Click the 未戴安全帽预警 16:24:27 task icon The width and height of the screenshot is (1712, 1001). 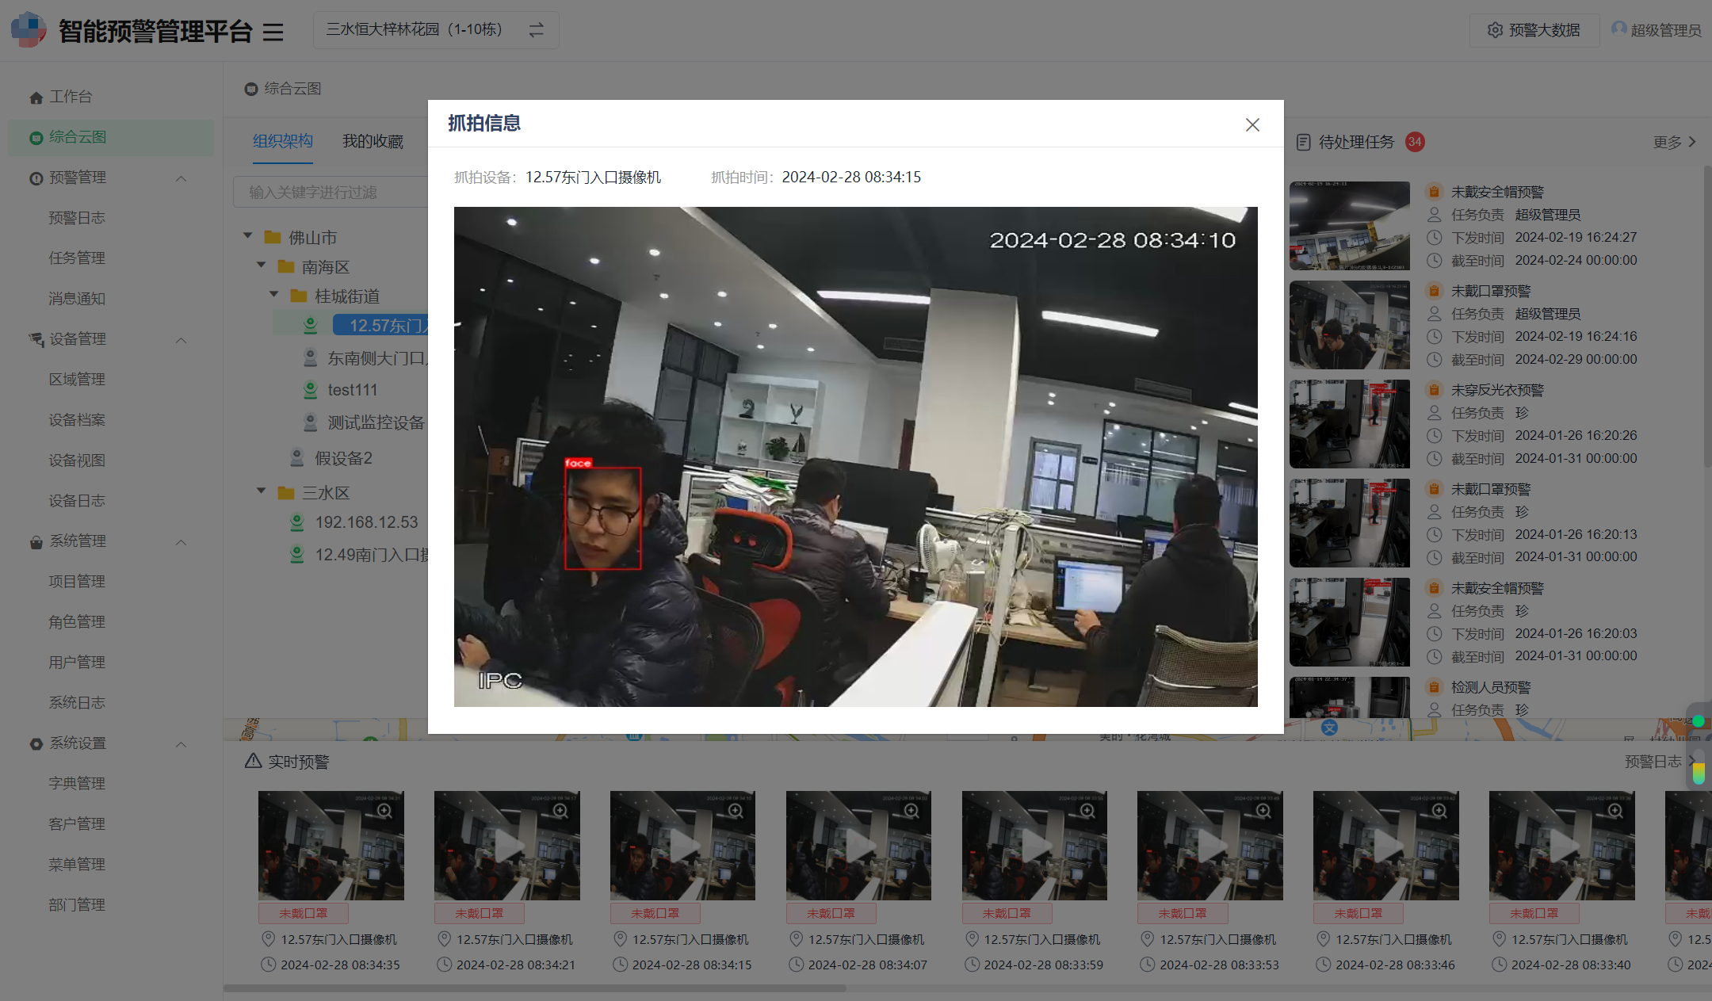(1434, 192)
